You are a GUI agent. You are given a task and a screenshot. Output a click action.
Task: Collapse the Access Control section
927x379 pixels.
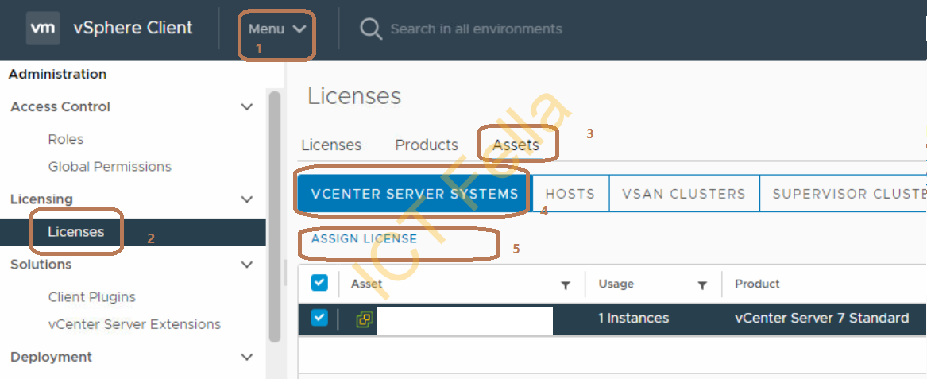point(247,107)
